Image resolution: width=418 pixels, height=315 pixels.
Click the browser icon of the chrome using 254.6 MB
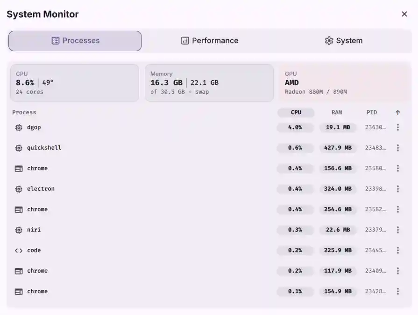coord(18,209)
